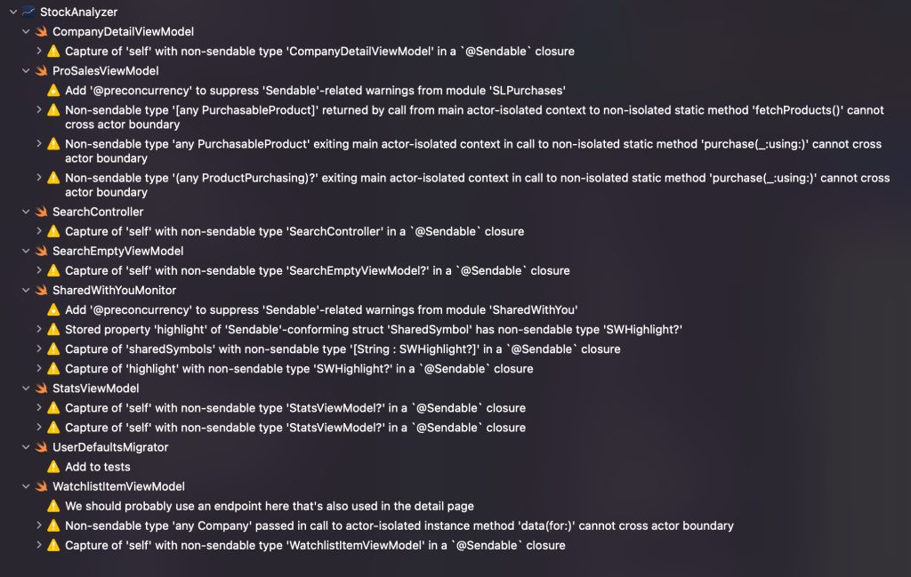Click the Swift icon beside SearchController
The height and width of the screenshot is (577, 911).
pyautogui.click(x=41, y=212)
